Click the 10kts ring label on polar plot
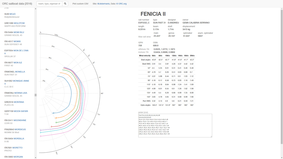The height and width of the screenshot is (159, 283). point(56,35)
